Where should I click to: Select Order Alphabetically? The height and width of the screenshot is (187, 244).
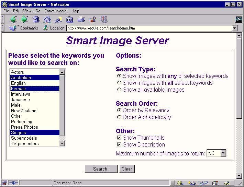coord(119,117)
